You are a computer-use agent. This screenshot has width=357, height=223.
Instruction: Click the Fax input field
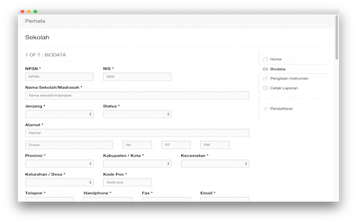pos(166,200)
